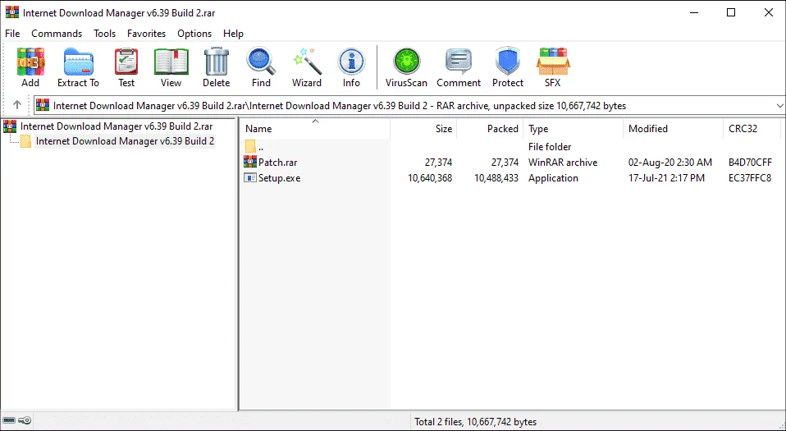Open the Options menu
This screenshot has width=786, height=431.
[194, 34]
